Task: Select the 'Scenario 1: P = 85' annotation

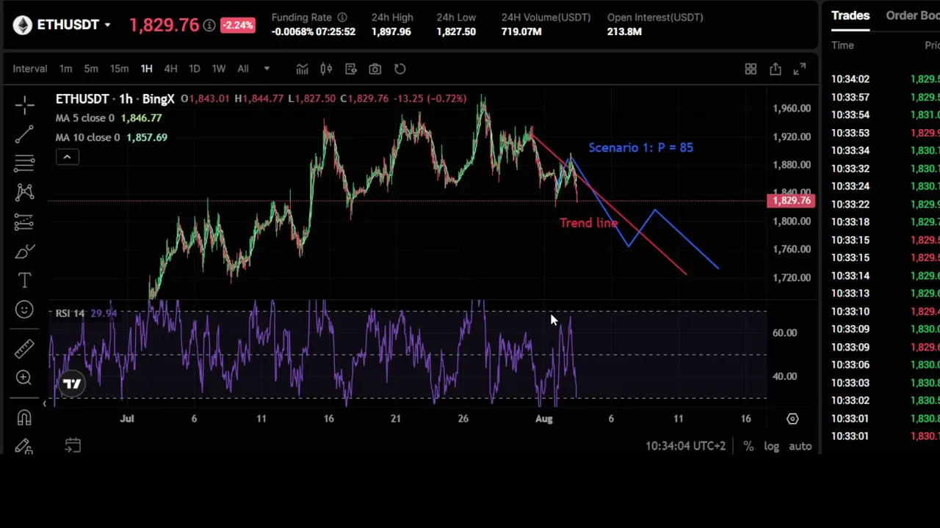Action: point(640,147)
